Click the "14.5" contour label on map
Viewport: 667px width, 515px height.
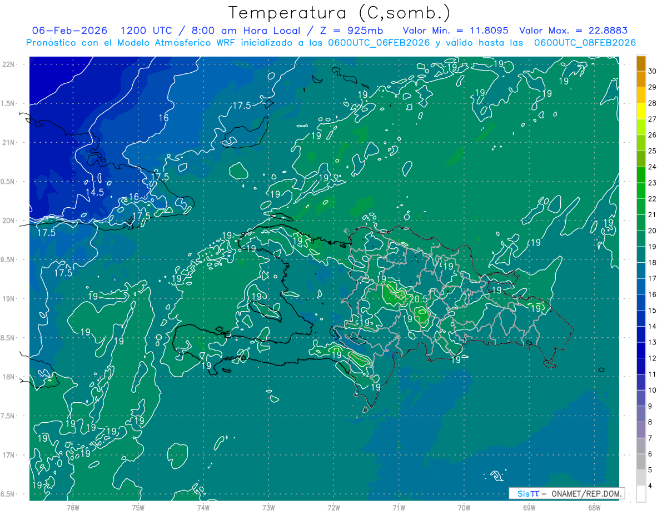coord(94,192)
